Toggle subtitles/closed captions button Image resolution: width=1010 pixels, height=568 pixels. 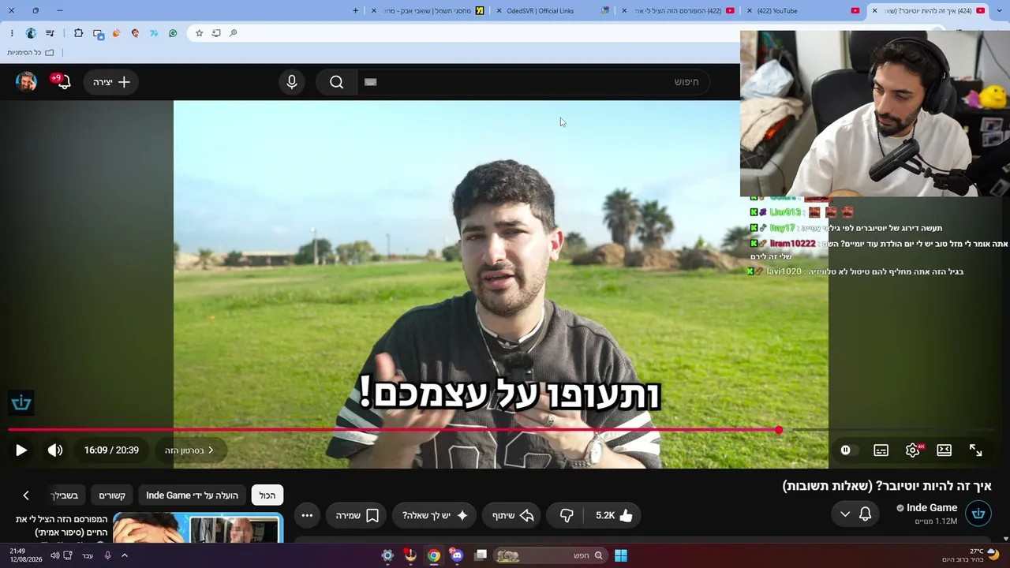881,450
